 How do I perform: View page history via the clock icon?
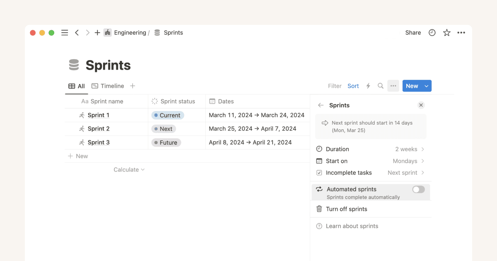432,32
